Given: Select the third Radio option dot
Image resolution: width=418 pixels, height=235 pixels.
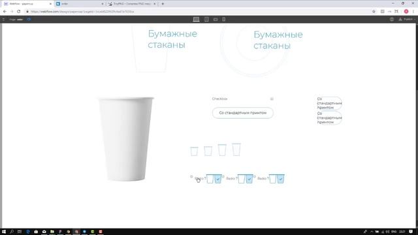Looking at the screenshot, I should (255, 176).
